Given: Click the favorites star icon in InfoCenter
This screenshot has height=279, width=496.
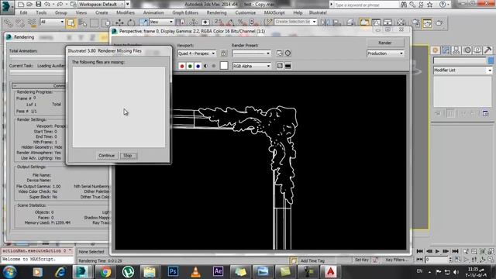Looking at the screenshot, I should [x=430, y=5].
